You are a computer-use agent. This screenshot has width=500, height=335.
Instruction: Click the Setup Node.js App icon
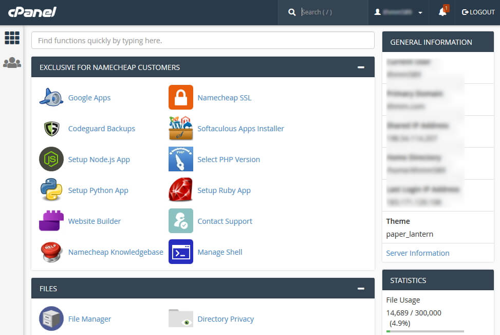coord(51,159)
